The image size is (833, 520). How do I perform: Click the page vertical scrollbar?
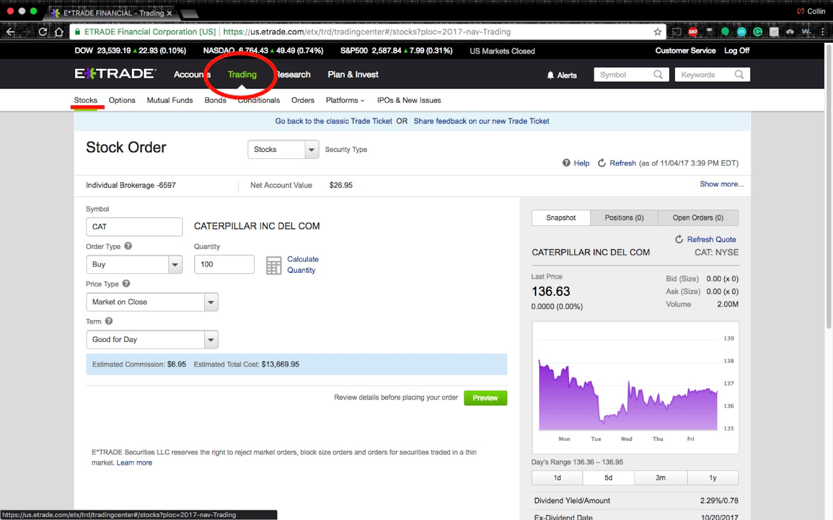(829, 187)
